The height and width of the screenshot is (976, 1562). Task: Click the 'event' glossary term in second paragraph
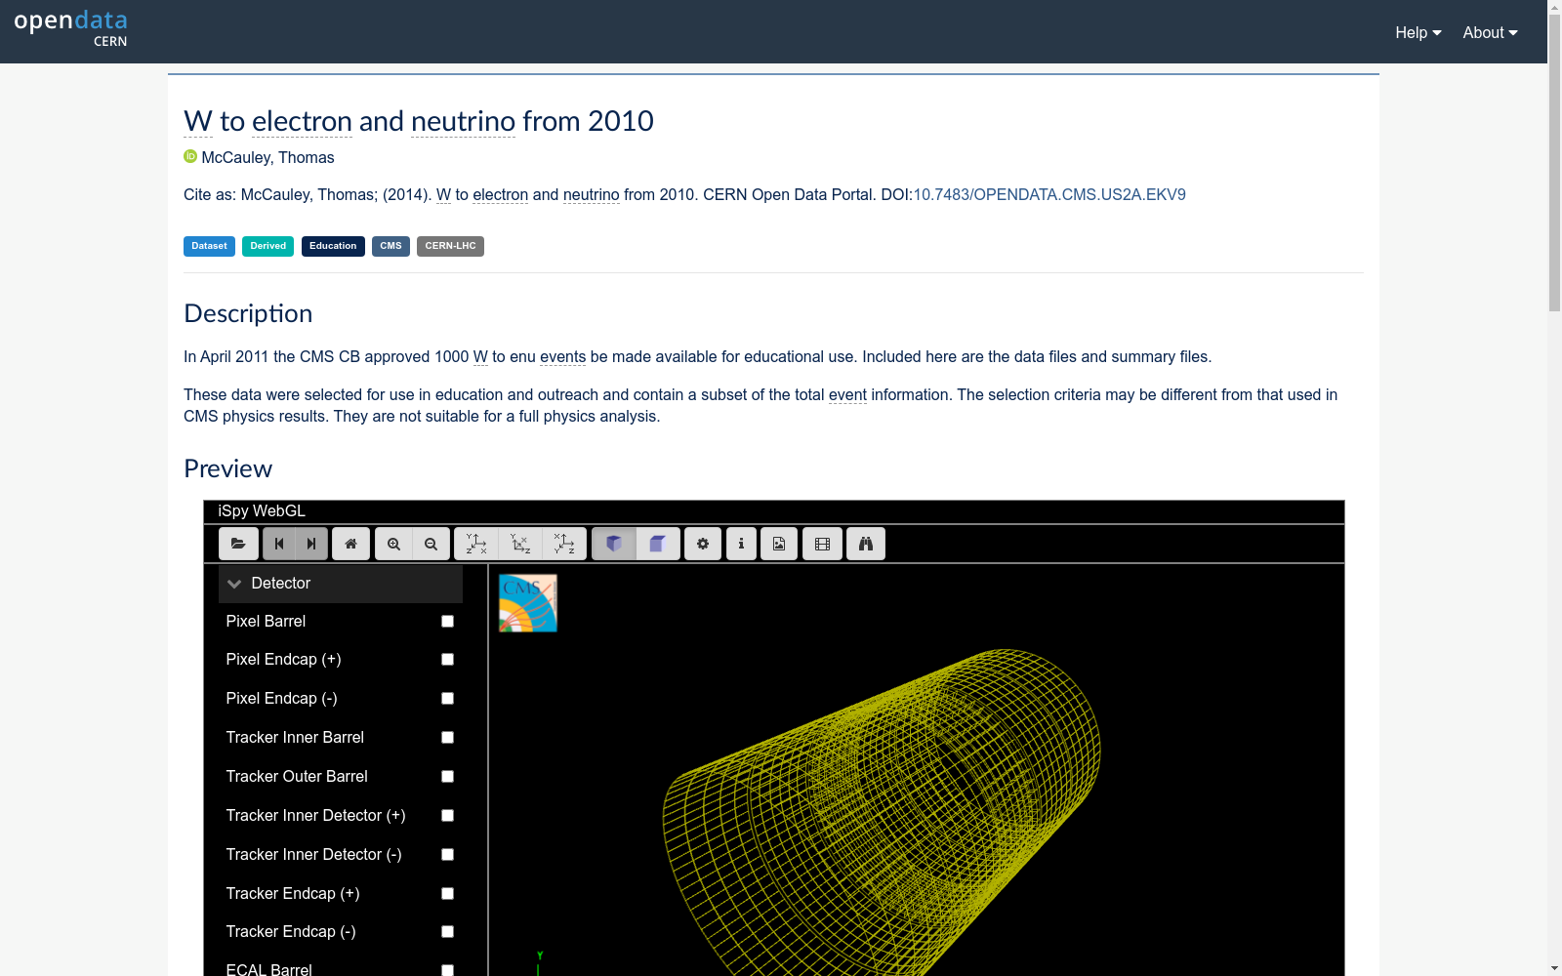(847, 395)
